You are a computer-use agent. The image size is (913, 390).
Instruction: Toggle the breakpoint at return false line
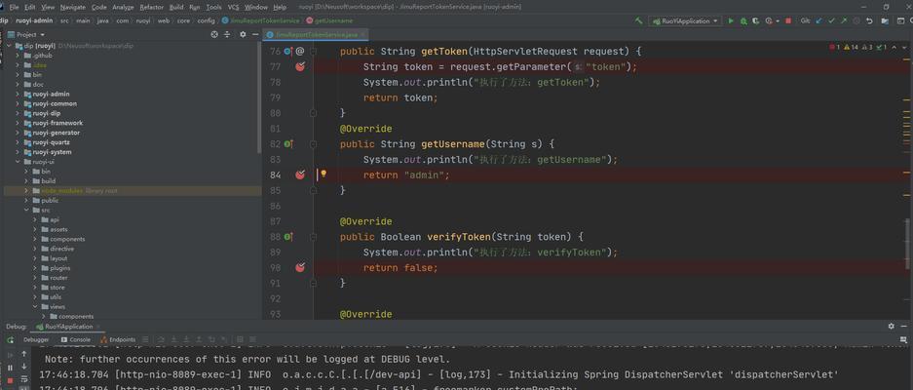tap(300, 267)
